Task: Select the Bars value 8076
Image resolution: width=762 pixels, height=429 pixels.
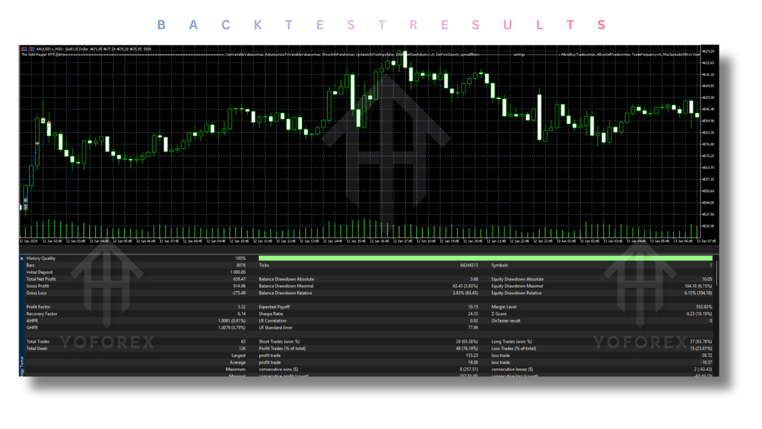Action: pyautogui.click(x=241, y=265)
